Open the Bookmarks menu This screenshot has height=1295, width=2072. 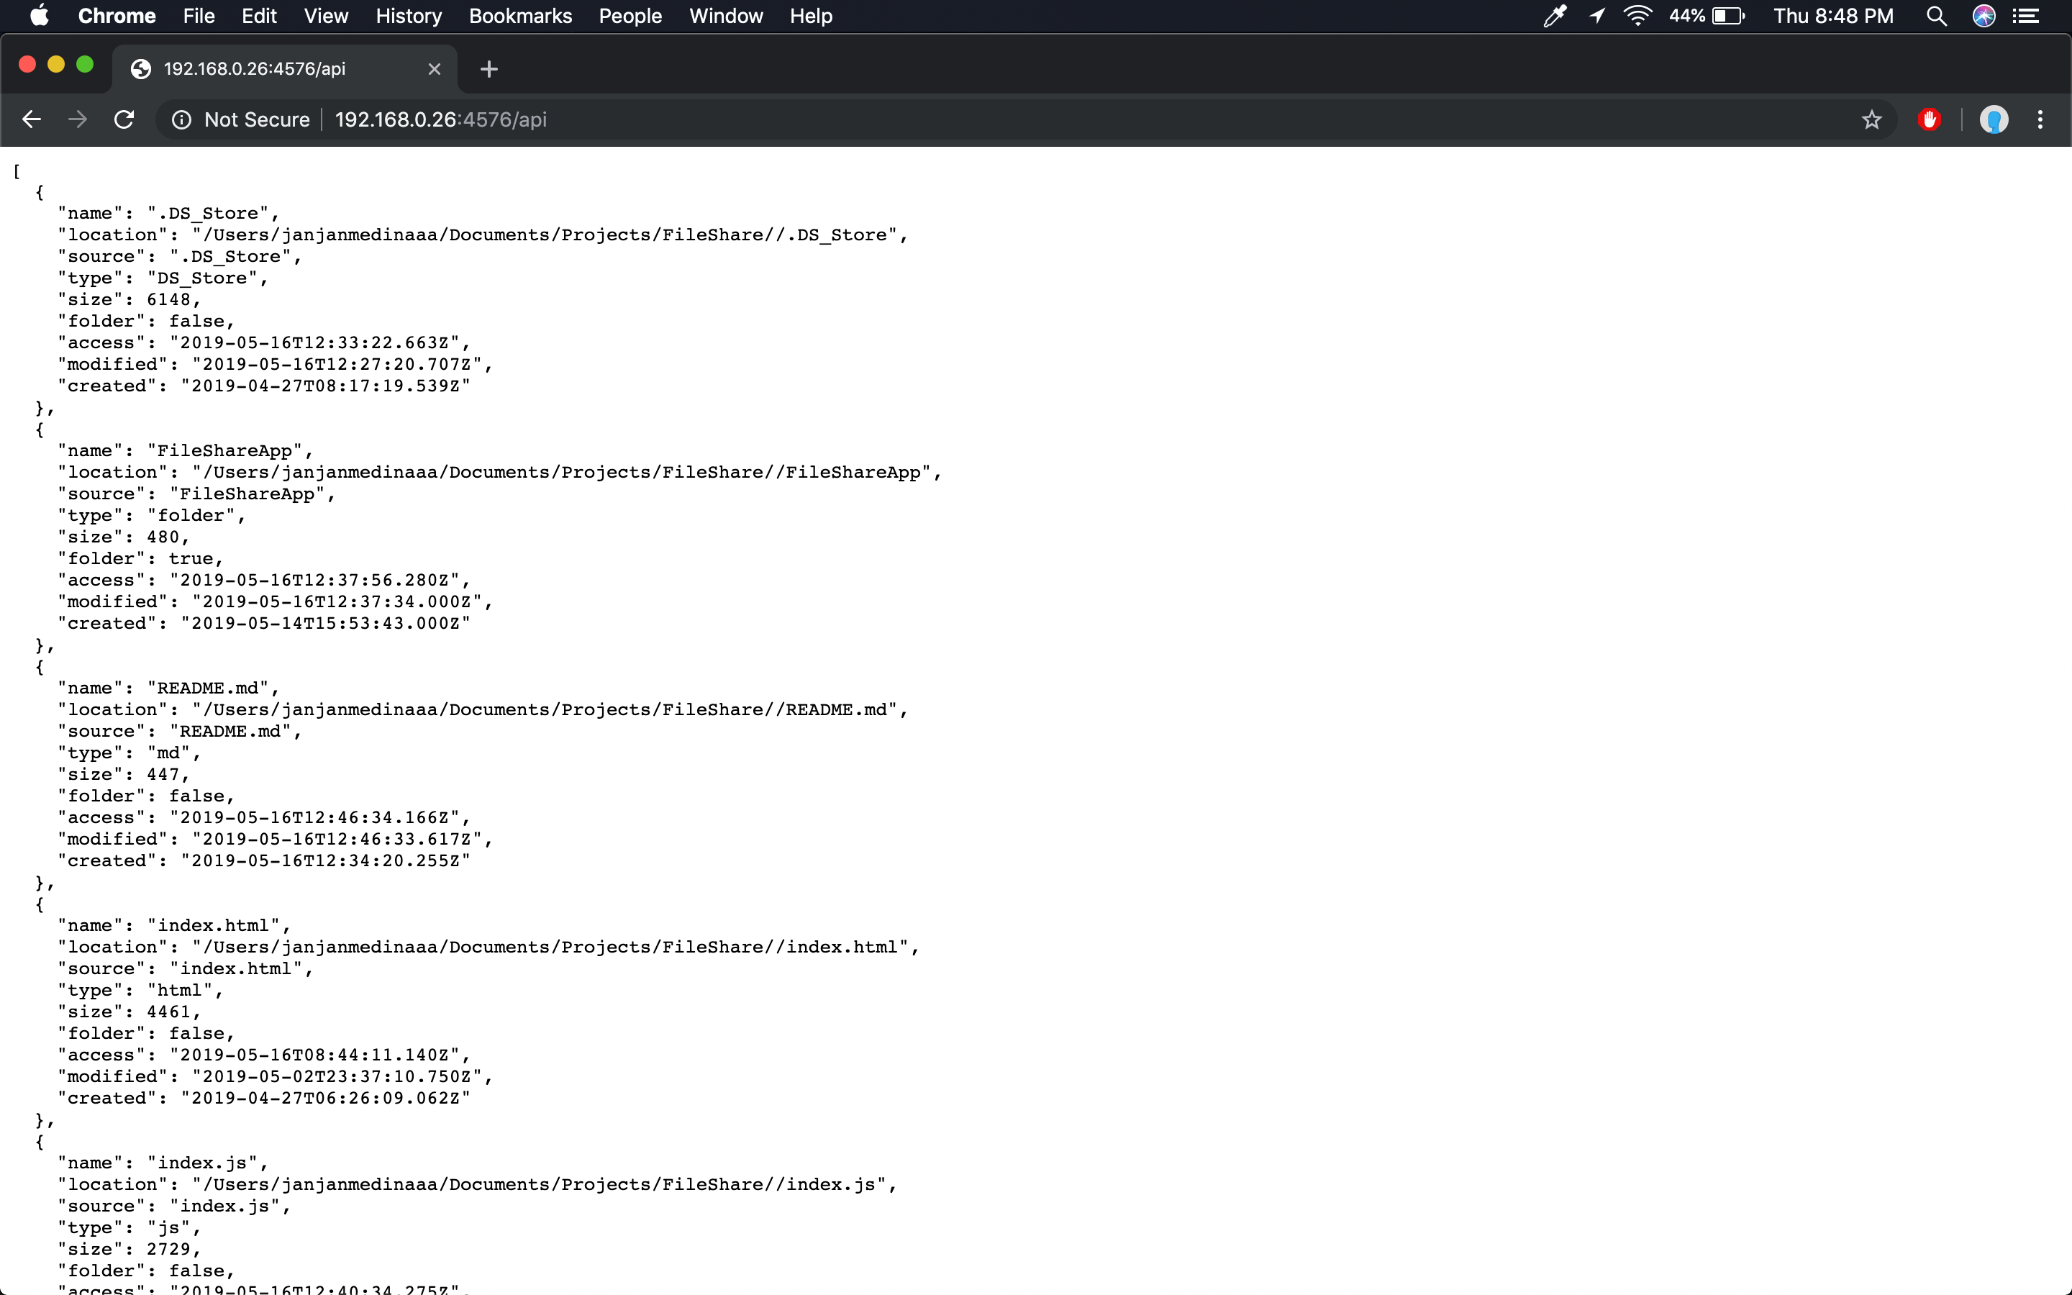pos(519,15)
